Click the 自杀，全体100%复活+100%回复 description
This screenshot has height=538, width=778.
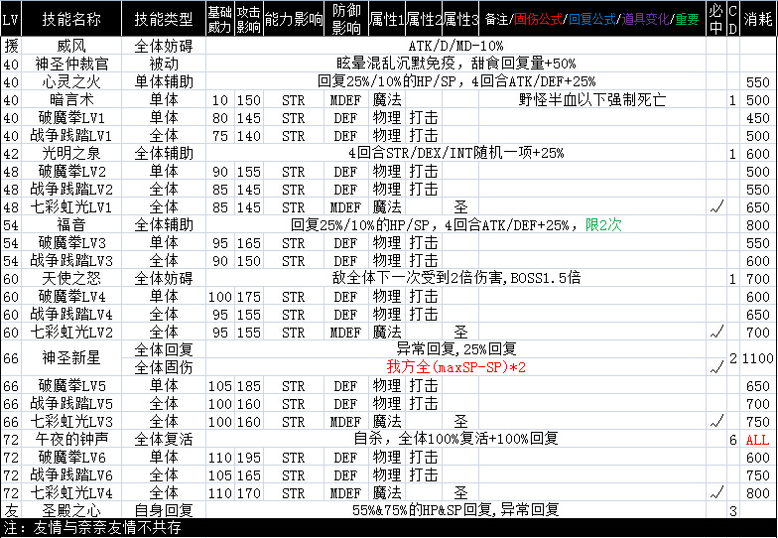(455, 439)
